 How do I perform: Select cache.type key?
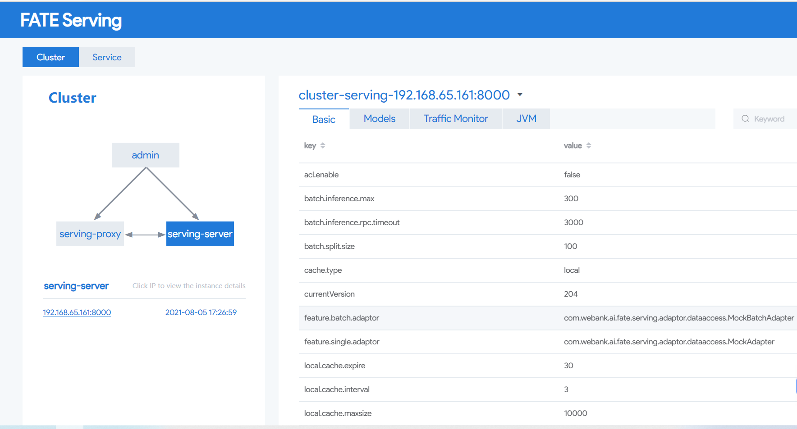(323, 270)
